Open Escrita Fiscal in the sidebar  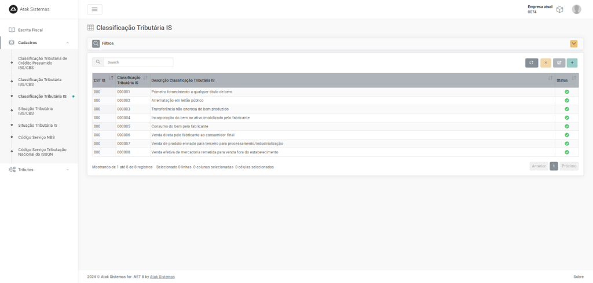pyautogui.click(x=30, y=30)
